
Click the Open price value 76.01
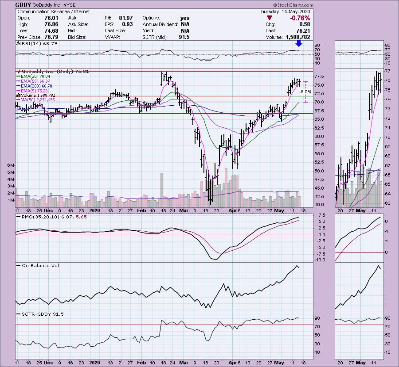pos(51,18)
